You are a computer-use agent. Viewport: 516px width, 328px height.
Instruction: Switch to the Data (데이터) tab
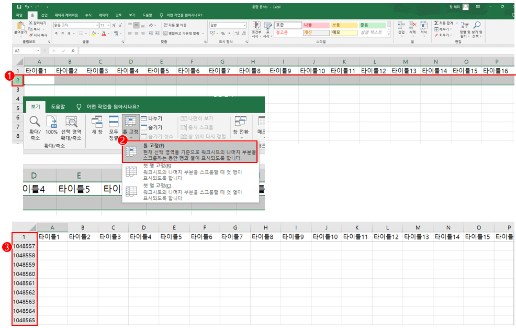(x=103, y=15)
